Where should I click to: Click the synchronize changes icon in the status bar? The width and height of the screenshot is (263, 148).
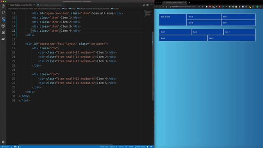coord(12,147)
